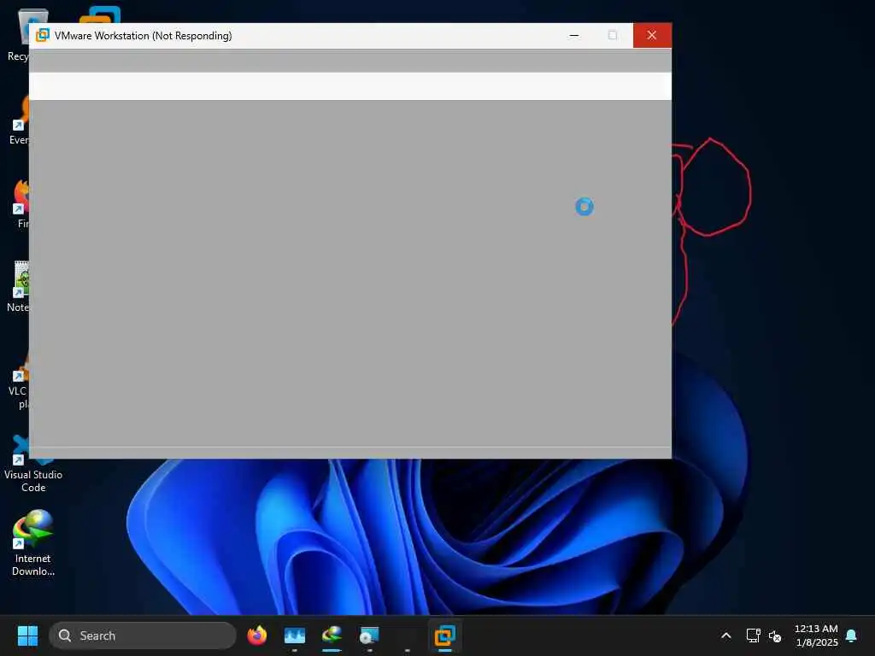The width and height of the screenshot is (875, 656).
Task: Click the VMware Workstation title bar icon
Action: pyautogui.click(x=43, y=35)
